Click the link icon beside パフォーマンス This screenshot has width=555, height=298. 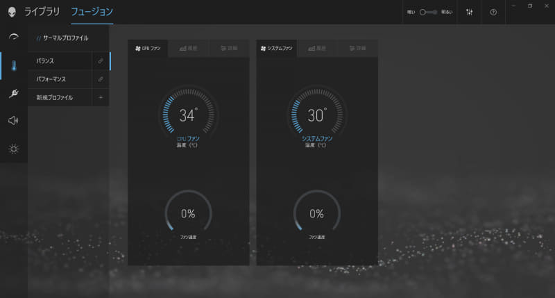[101, 79]
